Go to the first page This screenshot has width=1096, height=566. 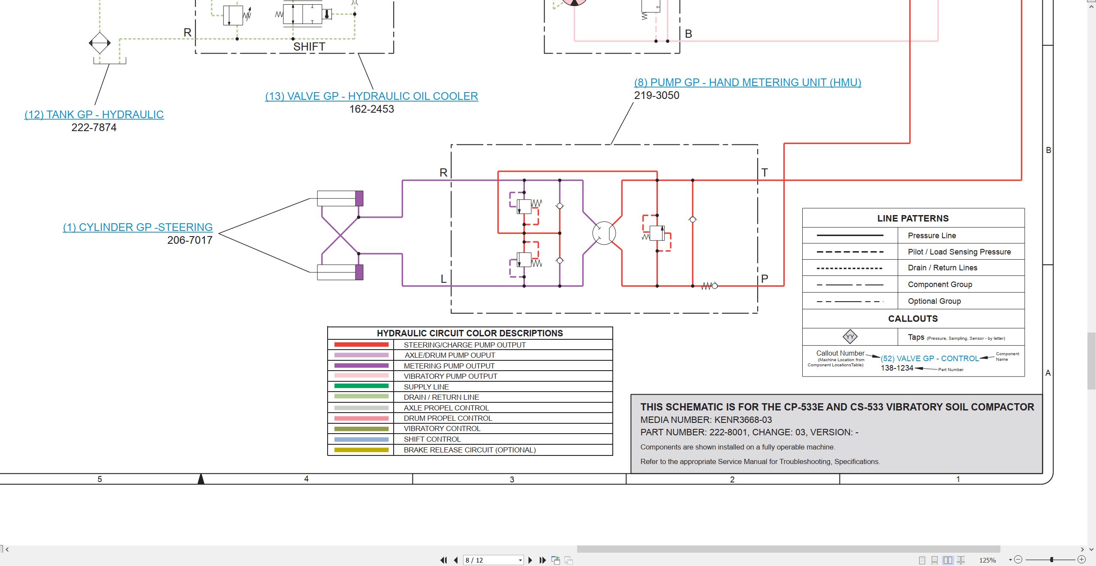point(443,560)
